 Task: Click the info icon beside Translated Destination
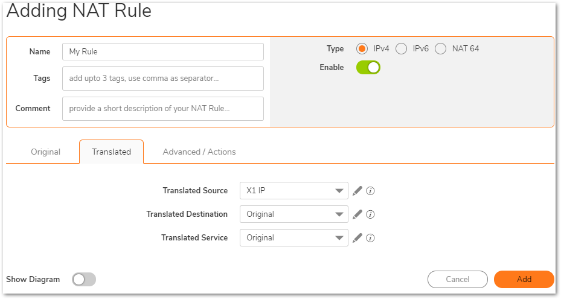click(x=371, y=214)
